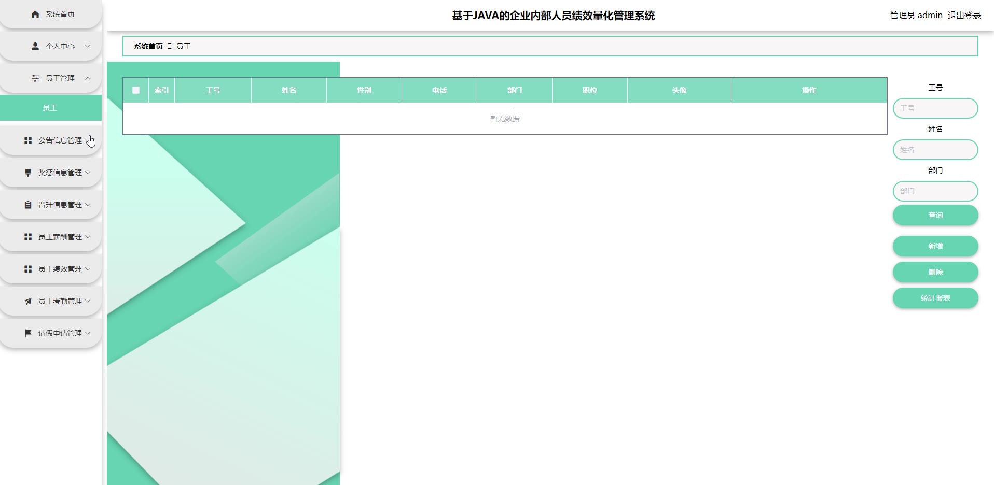
Task: Click the 部门 column header
Action: pyautogui.click(x=515, y=90)
